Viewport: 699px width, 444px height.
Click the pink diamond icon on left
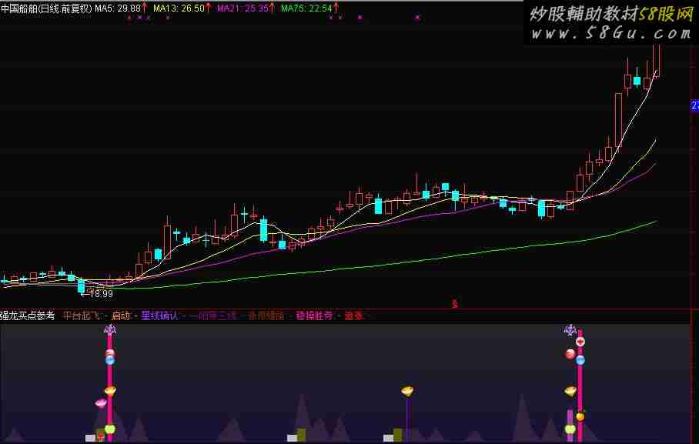coord(101,403)
